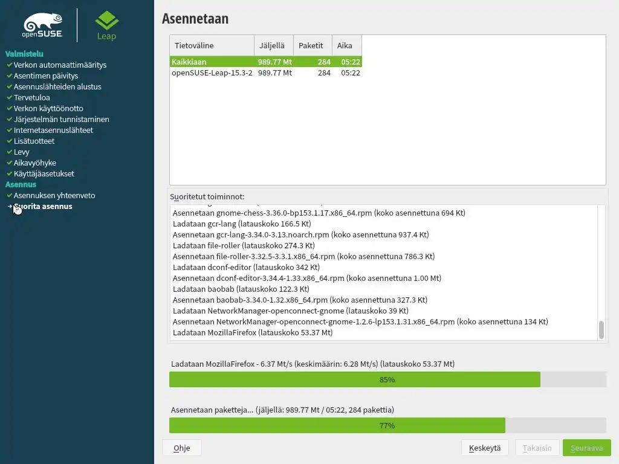This screenshot has width=619, height=464.
Task: Sort by Tietoväline column header
Action: [212, 45]
